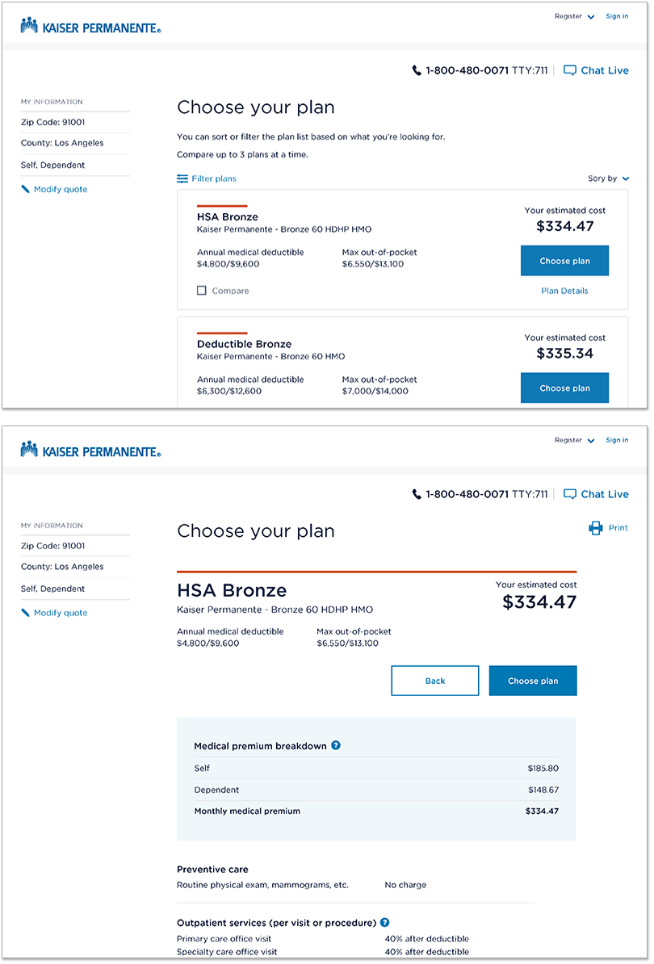The width and height of the screenshot is (654, 964).
Task: Select Sign in at the top right
Action: 617,15
